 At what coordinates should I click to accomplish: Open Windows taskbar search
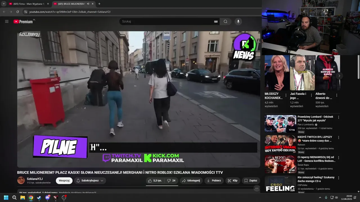(x=14, y=198)
